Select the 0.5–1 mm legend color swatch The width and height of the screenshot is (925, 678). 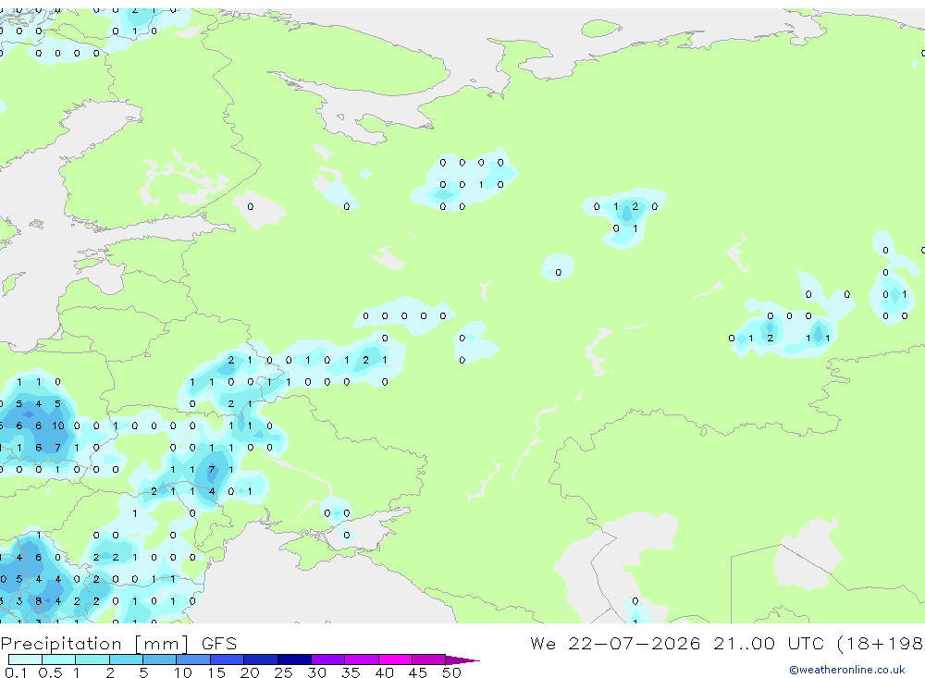[58, 660]
